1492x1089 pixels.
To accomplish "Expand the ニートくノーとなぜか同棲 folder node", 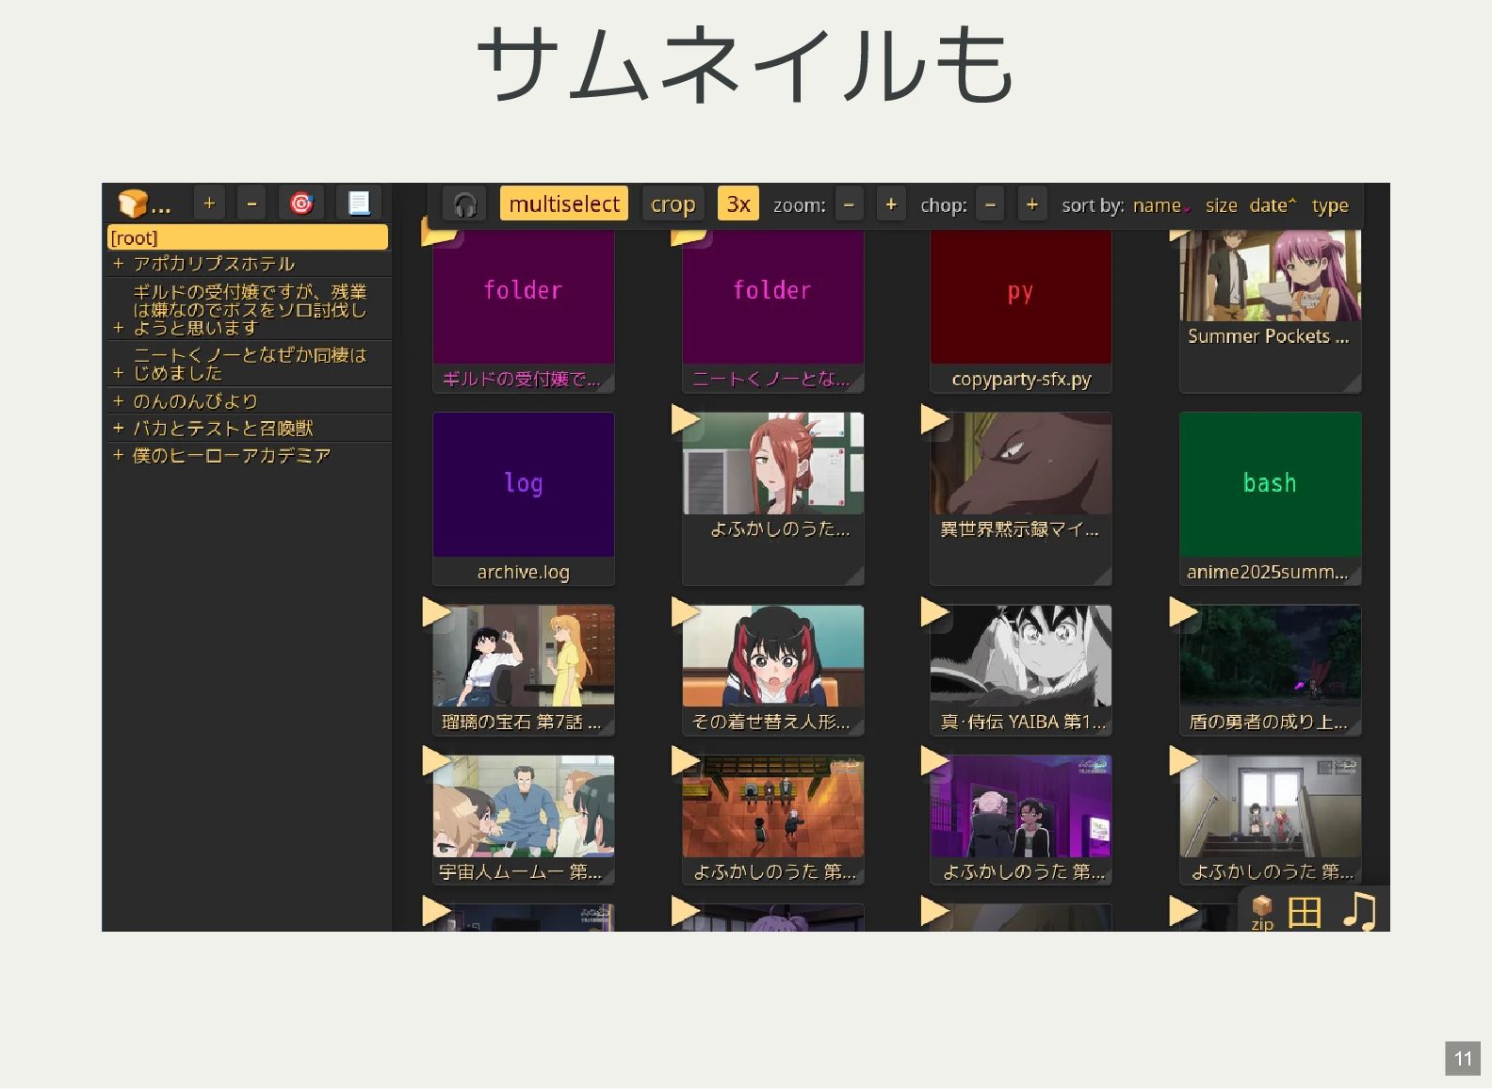I will click(118, 373).
